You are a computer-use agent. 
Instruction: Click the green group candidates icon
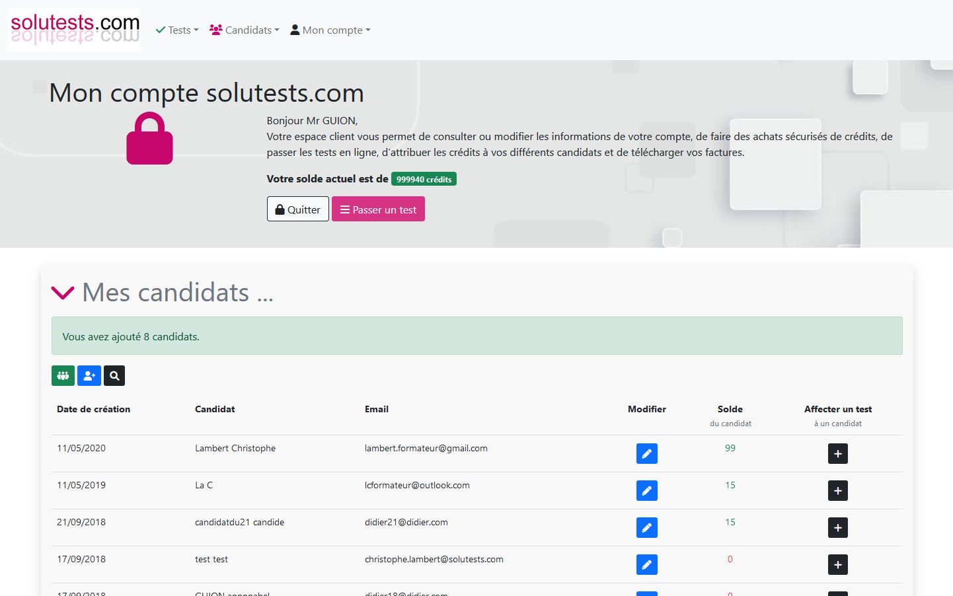click(x=63, y=376)
